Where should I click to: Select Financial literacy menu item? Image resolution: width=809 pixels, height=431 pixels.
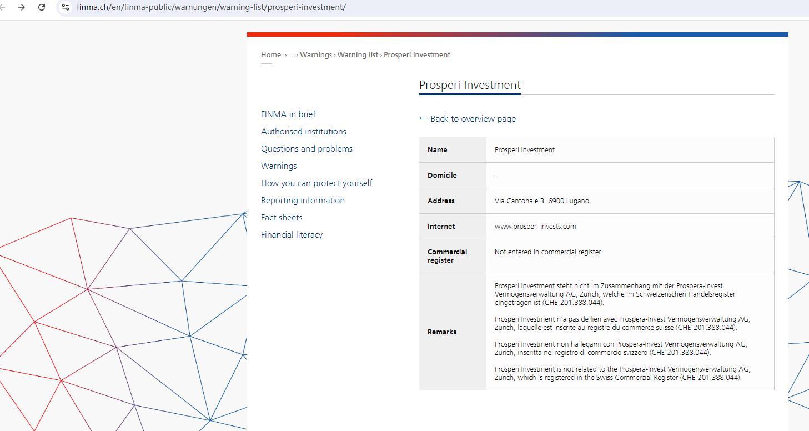(292, 234)
